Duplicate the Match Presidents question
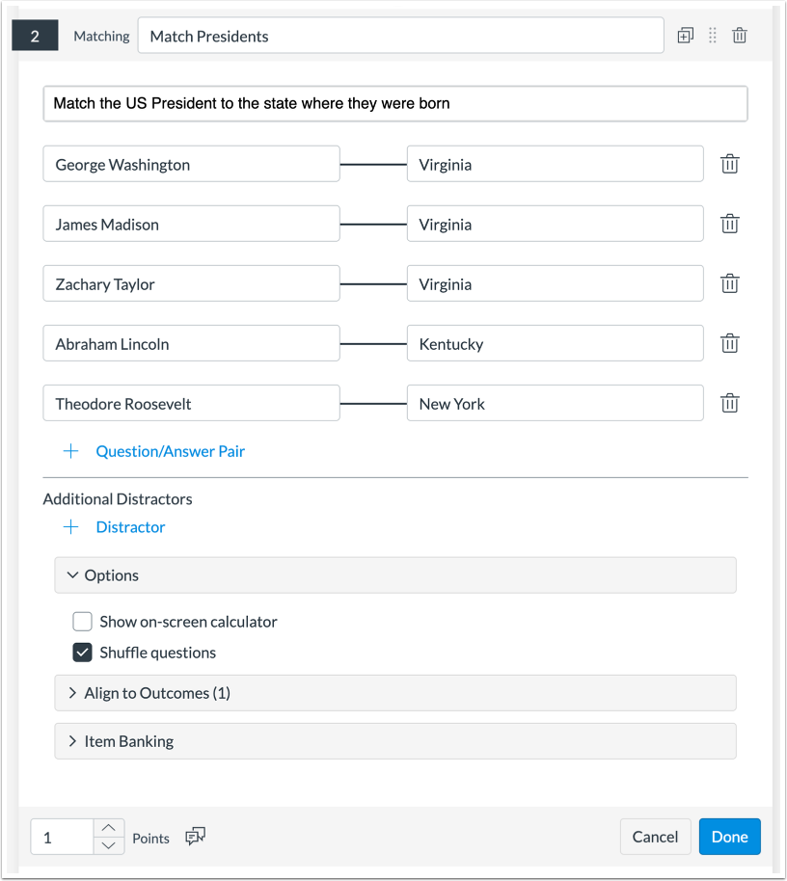 pos(686,36)
